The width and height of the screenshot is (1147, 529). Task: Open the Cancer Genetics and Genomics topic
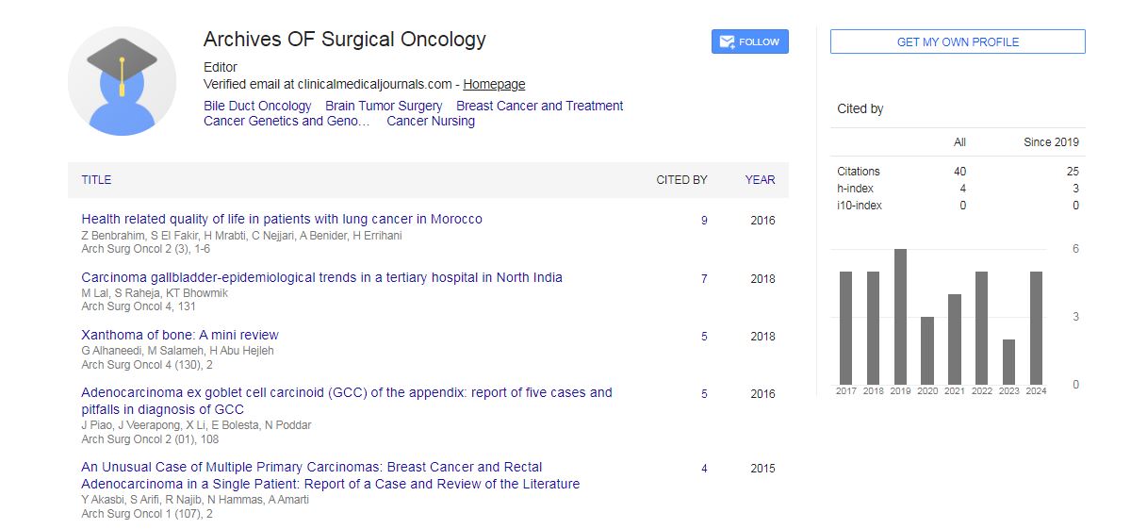click(287, 121)
